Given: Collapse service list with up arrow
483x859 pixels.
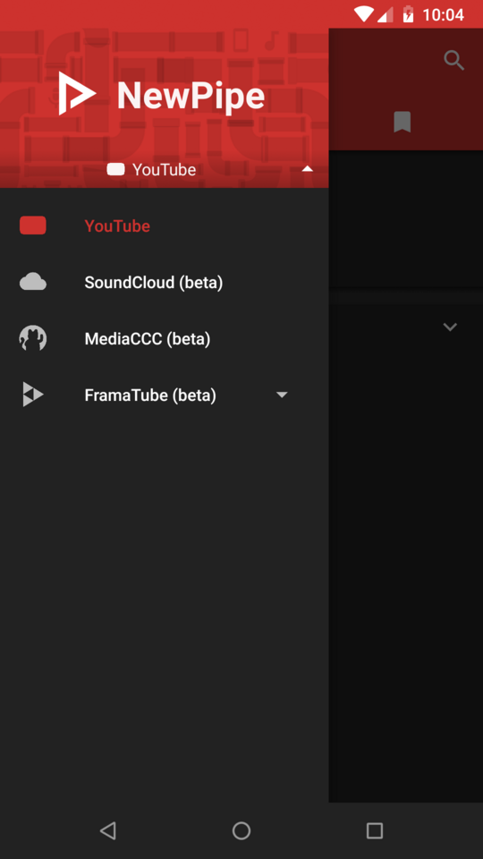Looking at the screenshot, I should (307, 169).
